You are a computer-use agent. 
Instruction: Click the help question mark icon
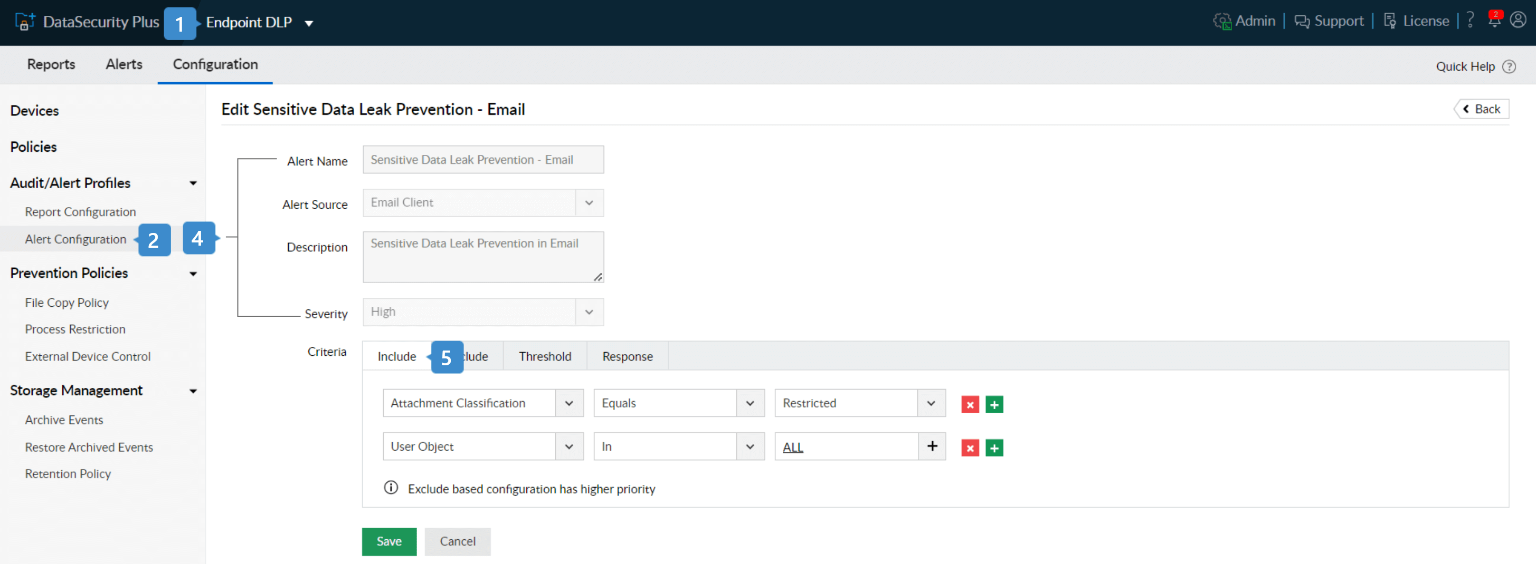tap(1471, 21)
